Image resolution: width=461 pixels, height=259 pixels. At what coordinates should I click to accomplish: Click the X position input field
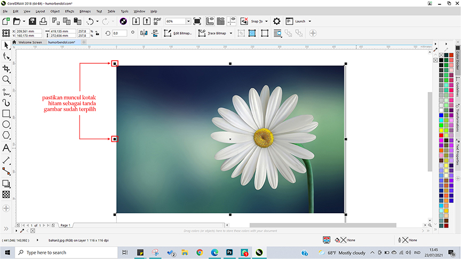tap(28, 31)
